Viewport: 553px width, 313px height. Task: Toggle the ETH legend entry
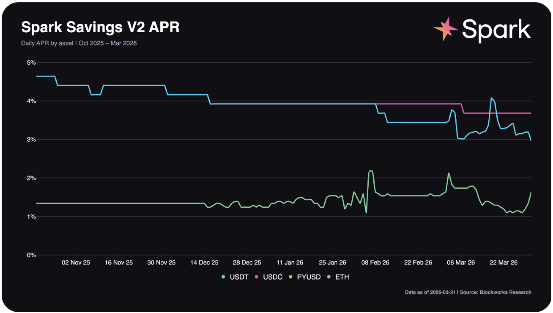[x=338, y=277]
